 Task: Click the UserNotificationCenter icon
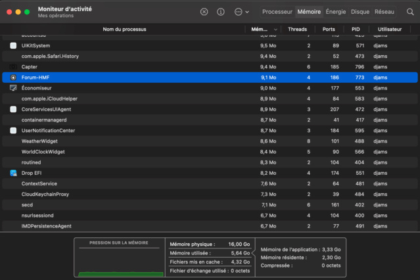[13, 131]
